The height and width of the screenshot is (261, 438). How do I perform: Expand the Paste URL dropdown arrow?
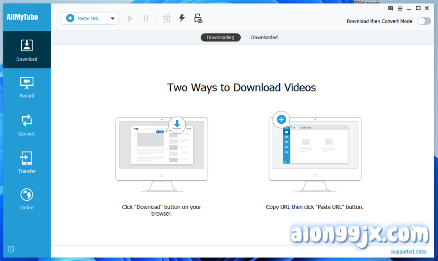[112, 18]
